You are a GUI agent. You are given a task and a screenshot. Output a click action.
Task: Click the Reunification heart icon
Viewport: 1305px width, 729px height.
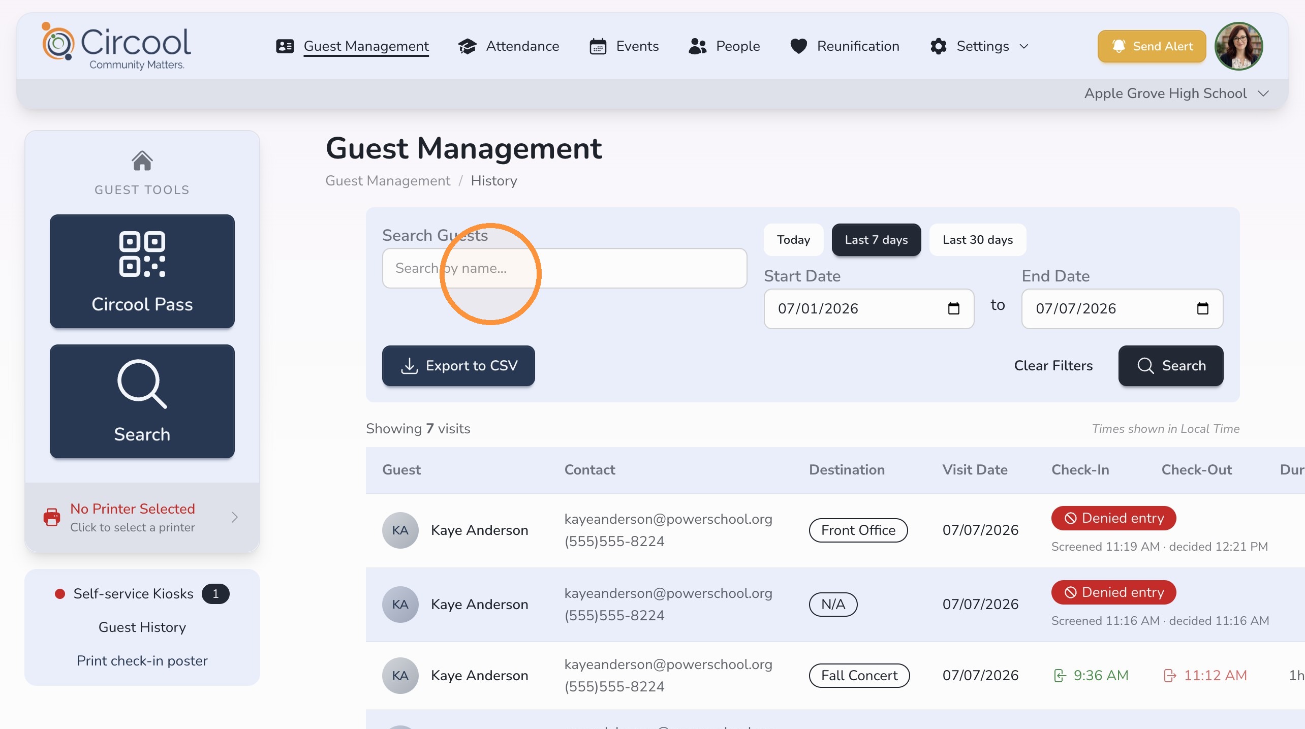(798, 46)
